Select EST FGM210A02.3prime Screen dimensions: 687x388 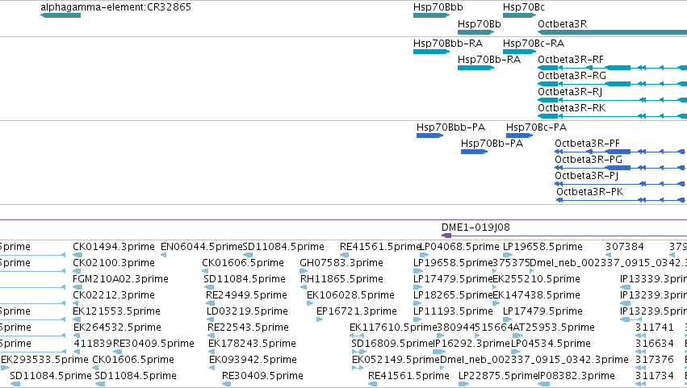[x=77, y=288]
